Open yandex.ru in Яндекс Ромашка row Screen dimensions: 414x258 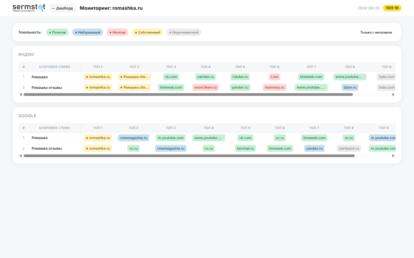(x=206, y=77)
